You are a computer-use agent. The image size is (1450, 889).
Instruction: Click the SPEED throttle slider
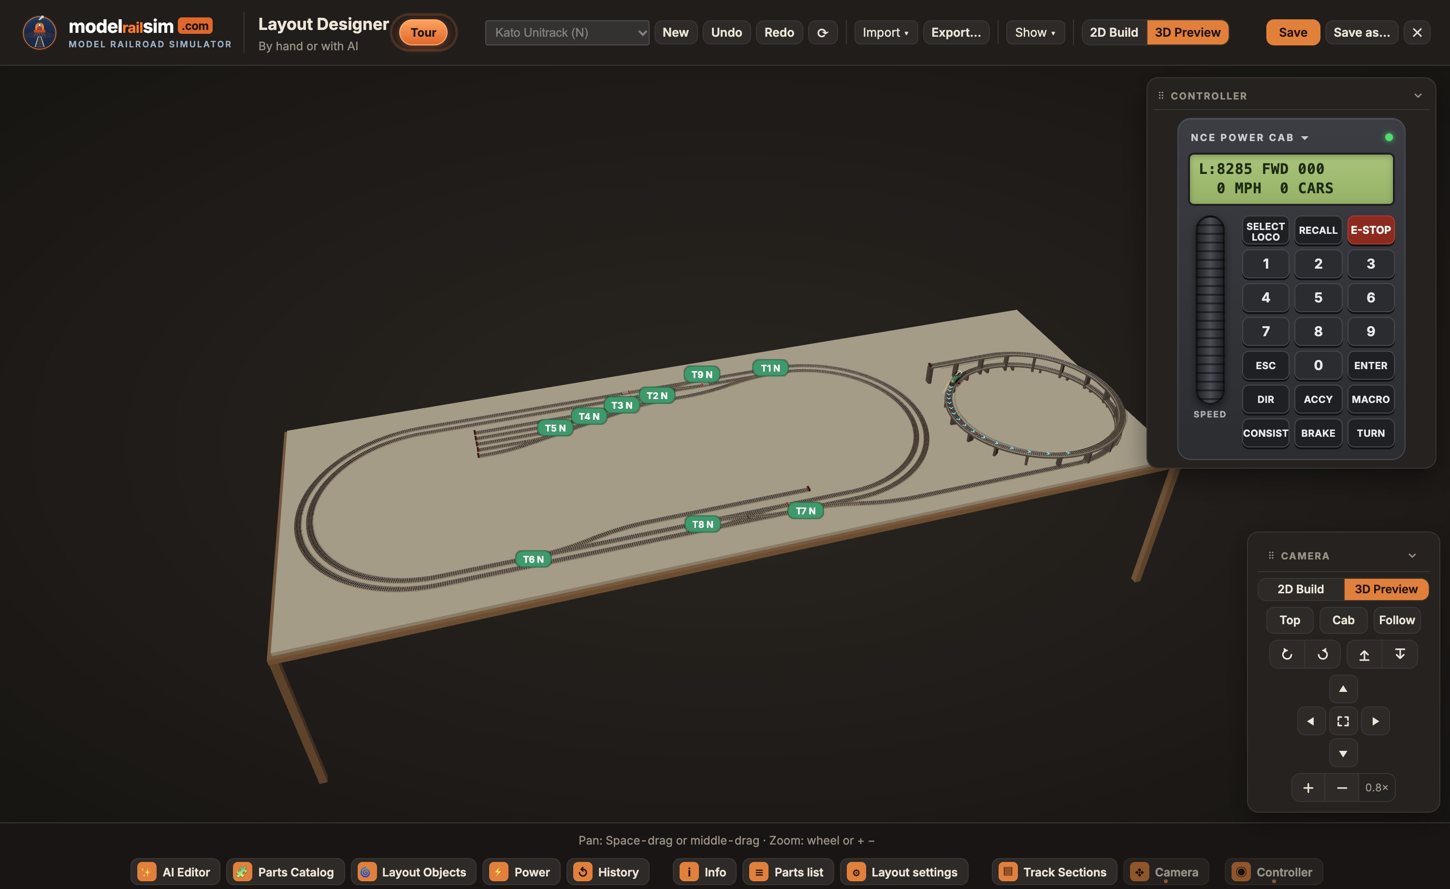(1209, 310)
